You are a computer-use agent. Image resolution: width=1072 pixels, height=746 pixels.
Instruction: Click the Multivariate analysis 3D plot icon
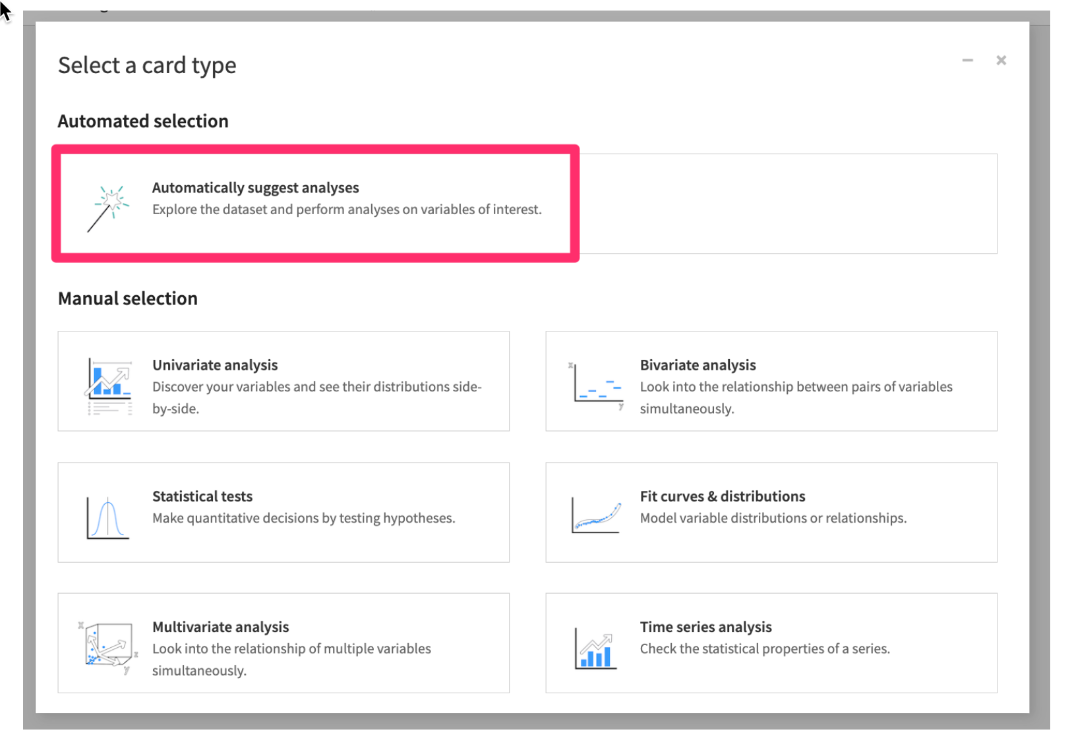point(108,647)
